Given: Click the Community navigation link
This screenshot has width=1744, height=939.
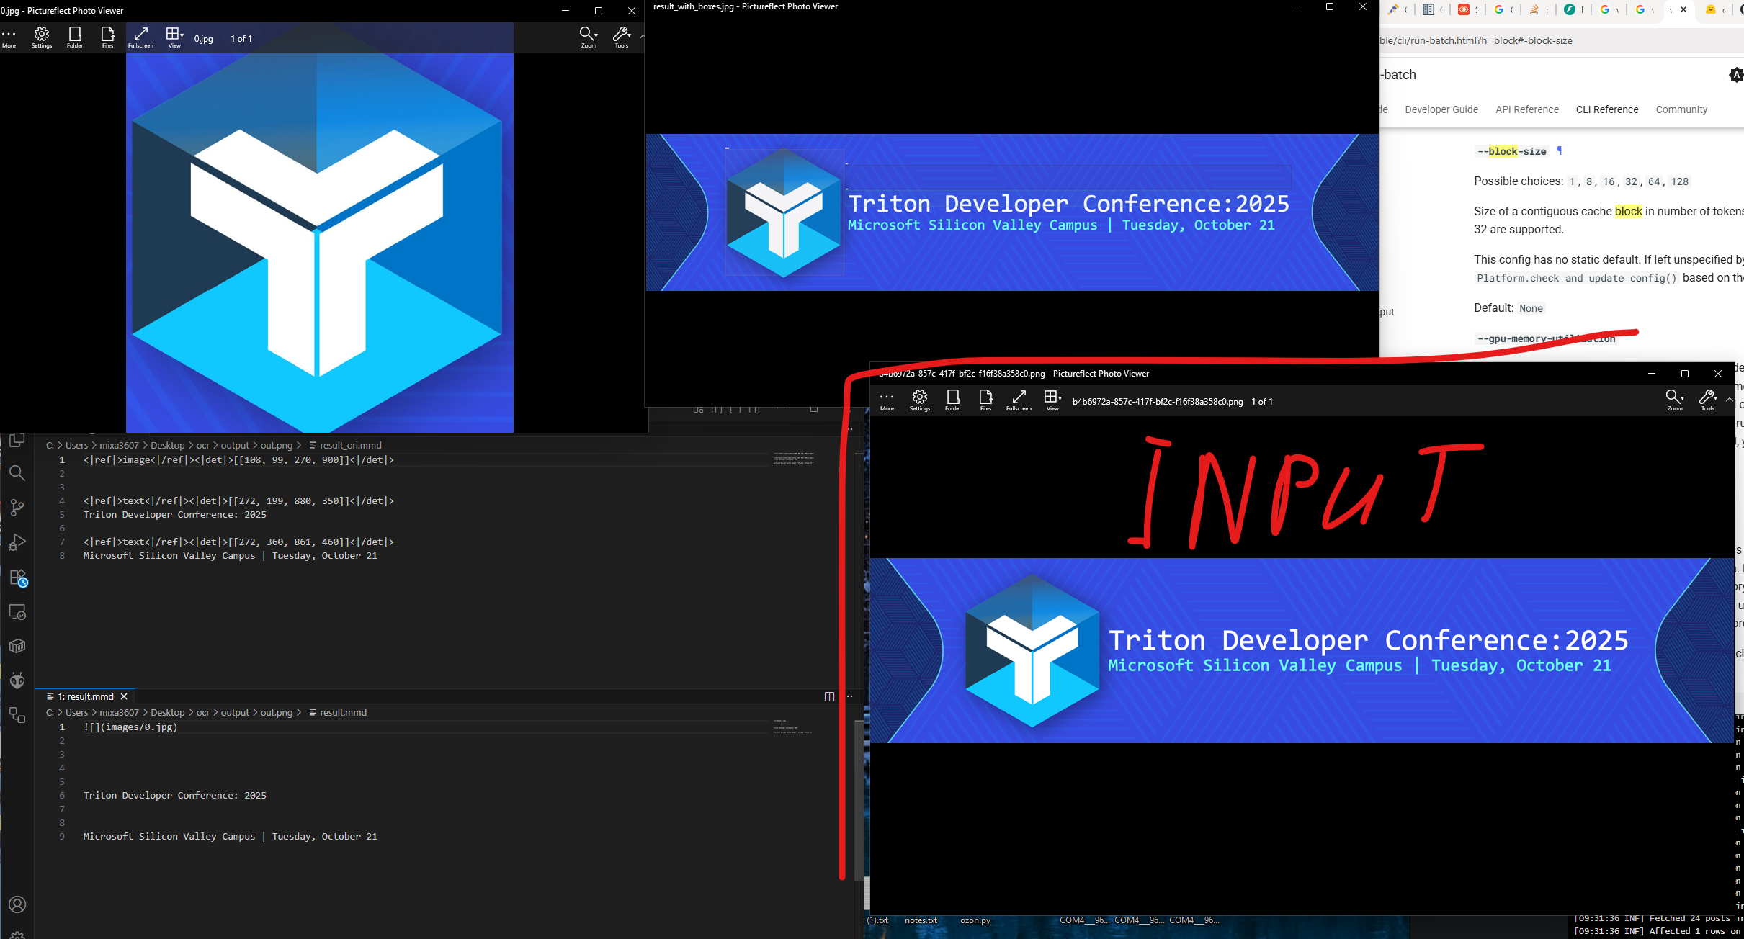Looking at the screenshot, I should click(1681, 109).
